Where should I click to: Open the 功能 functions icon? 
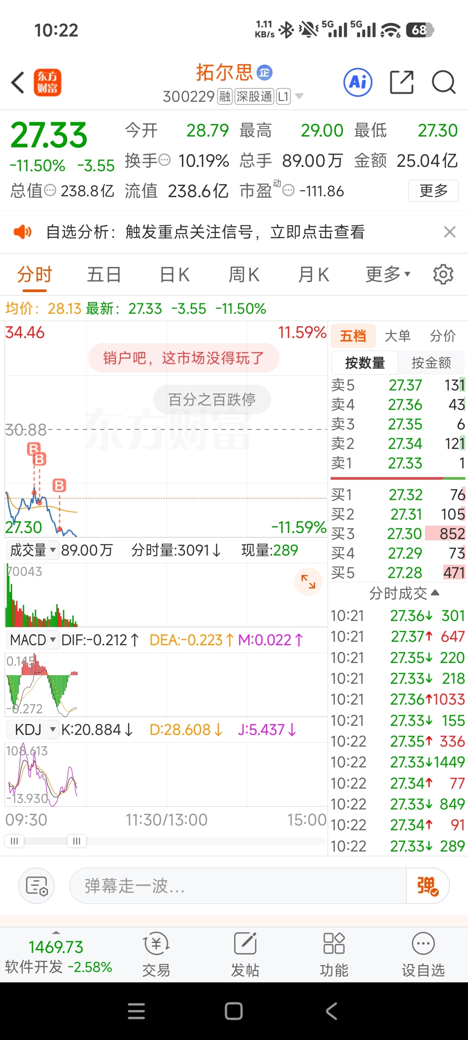(x=334, y=954)
